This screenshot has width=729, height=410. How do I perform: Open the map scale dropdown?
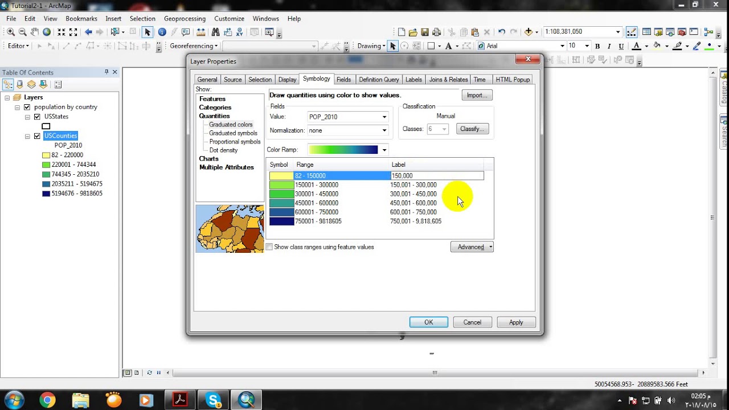pyautogui.click(x=618, y=32)
